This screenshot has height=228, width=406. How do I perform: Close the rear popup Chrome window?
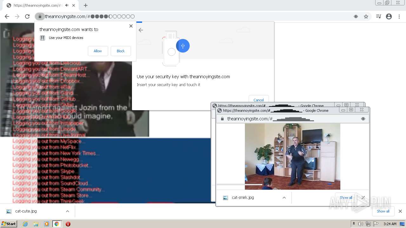point(357,105)
